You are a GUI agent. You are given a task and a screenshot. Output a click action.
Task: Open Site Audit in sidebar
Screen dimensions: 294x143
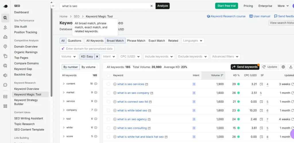point(21,27)
